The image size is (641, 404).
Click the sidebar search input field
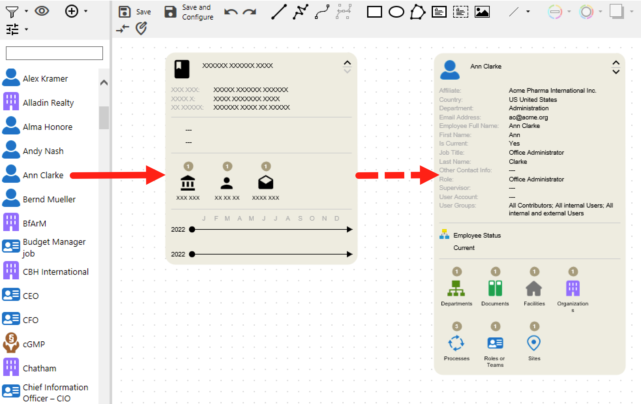(54, 53)
